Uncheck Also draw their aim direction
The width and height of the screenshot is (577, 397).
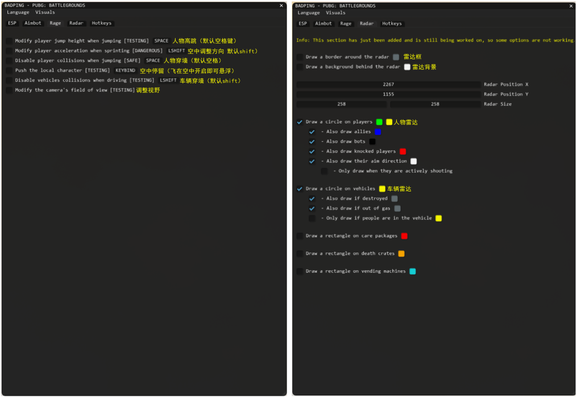pyautogui.click(x=312, y=162)
